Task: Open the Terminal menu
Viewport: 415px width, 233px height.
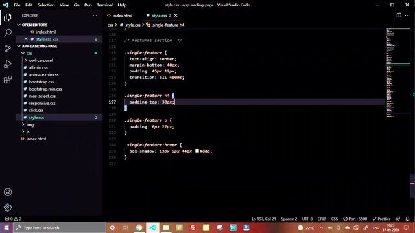Action: (x=104, y=5)
